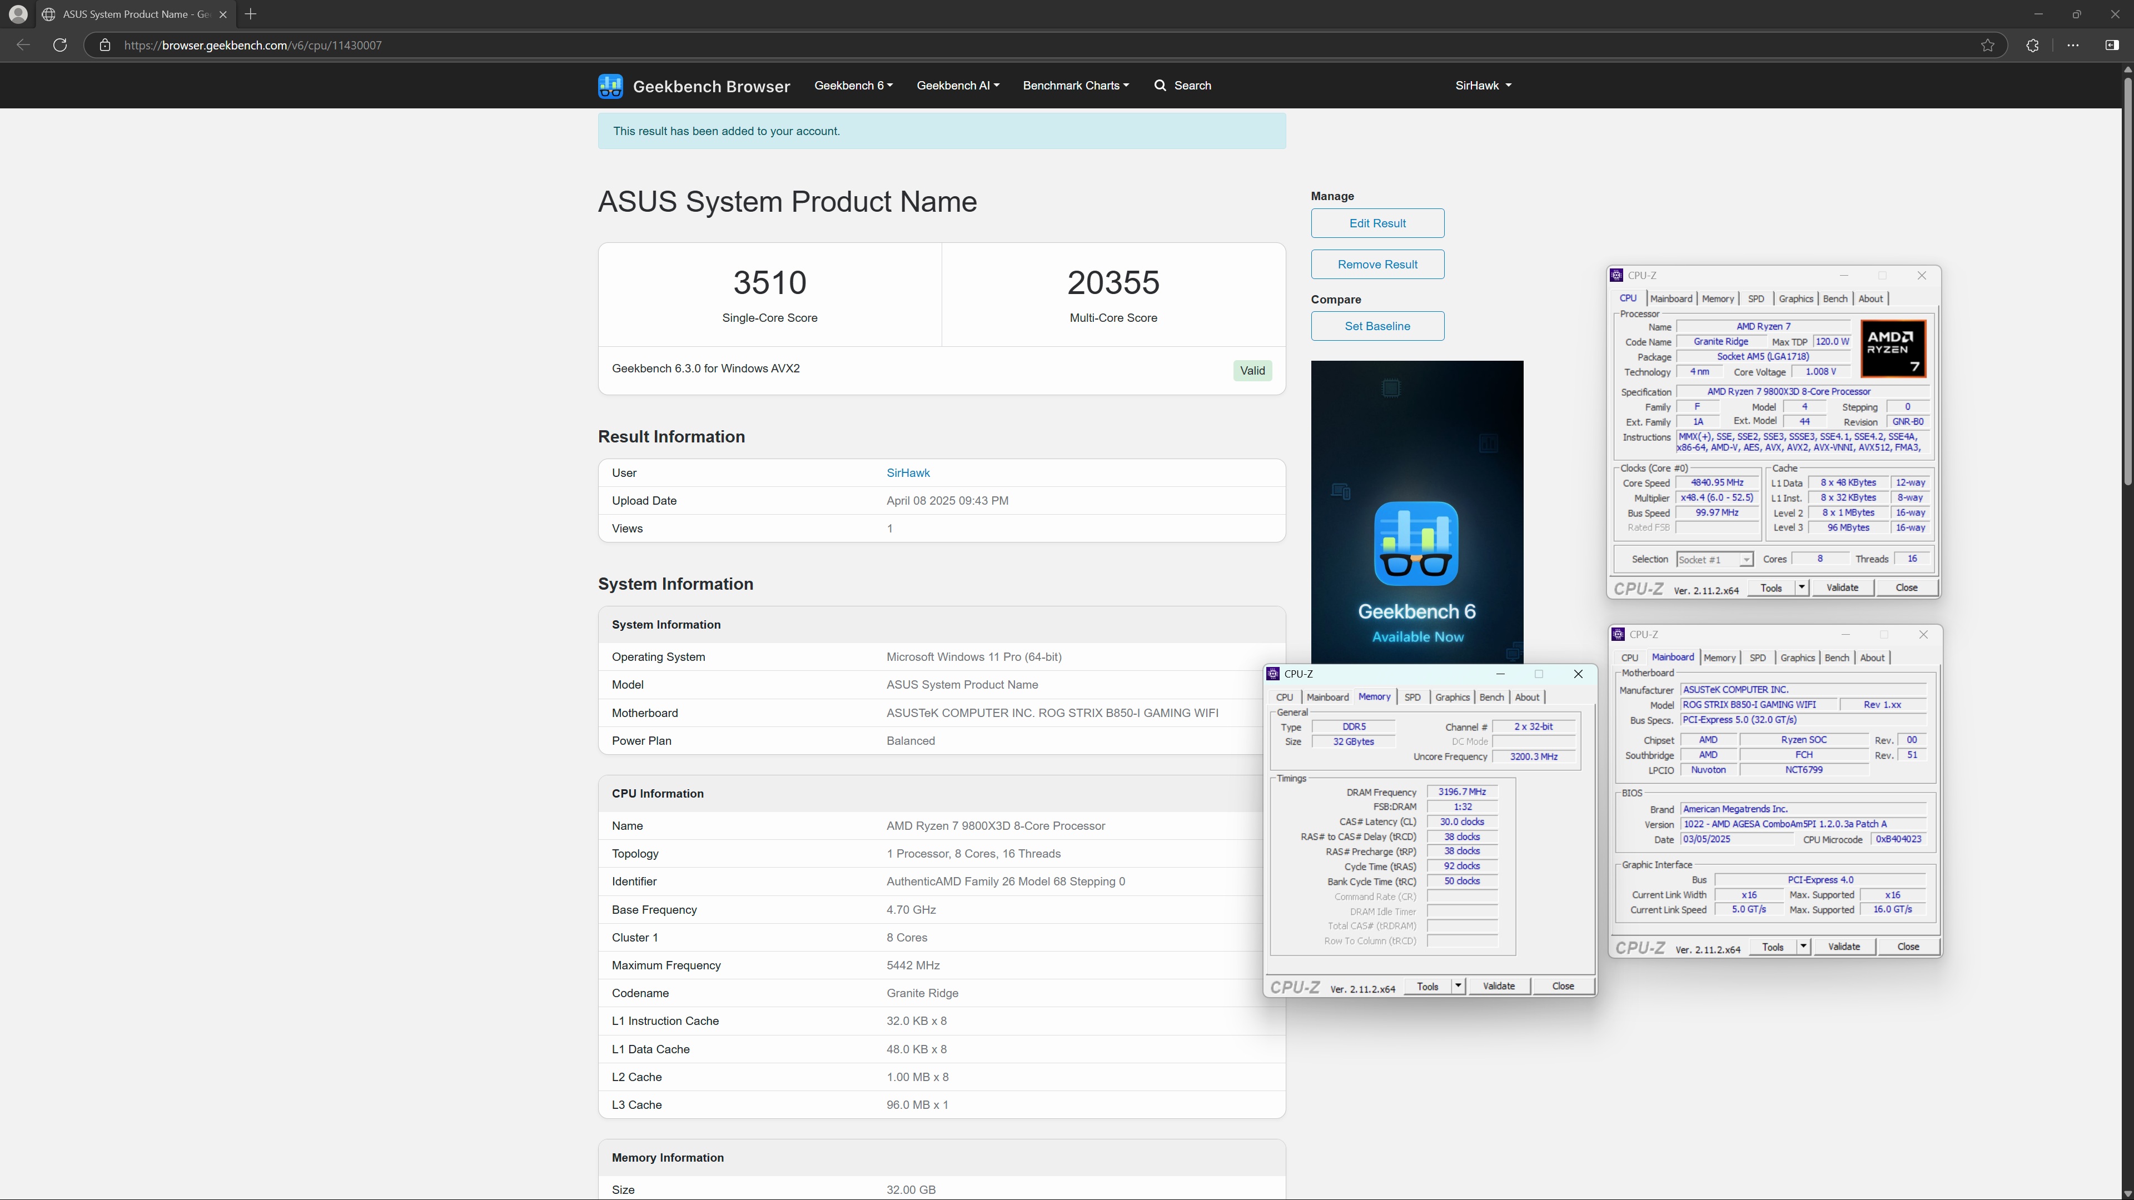Toggle the browser sidebar icon
Image resolution: width=2134 pixels, height=1200 pixels.
point(2112,44)
